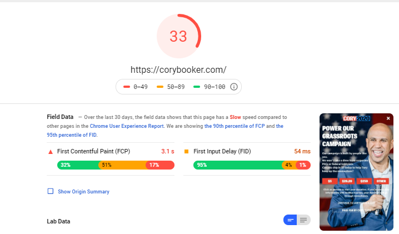Click the orange 51% FCP bar segment
399x234 pixels.
click(122, 165)
